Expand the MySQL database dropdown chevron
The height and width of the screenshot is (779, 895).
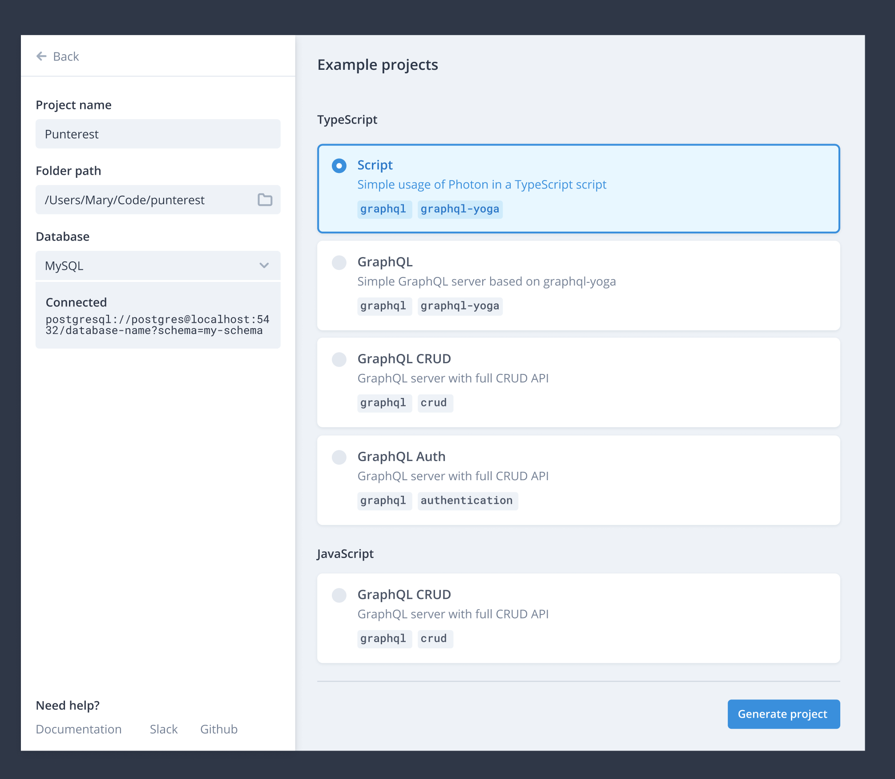point(264,265)
